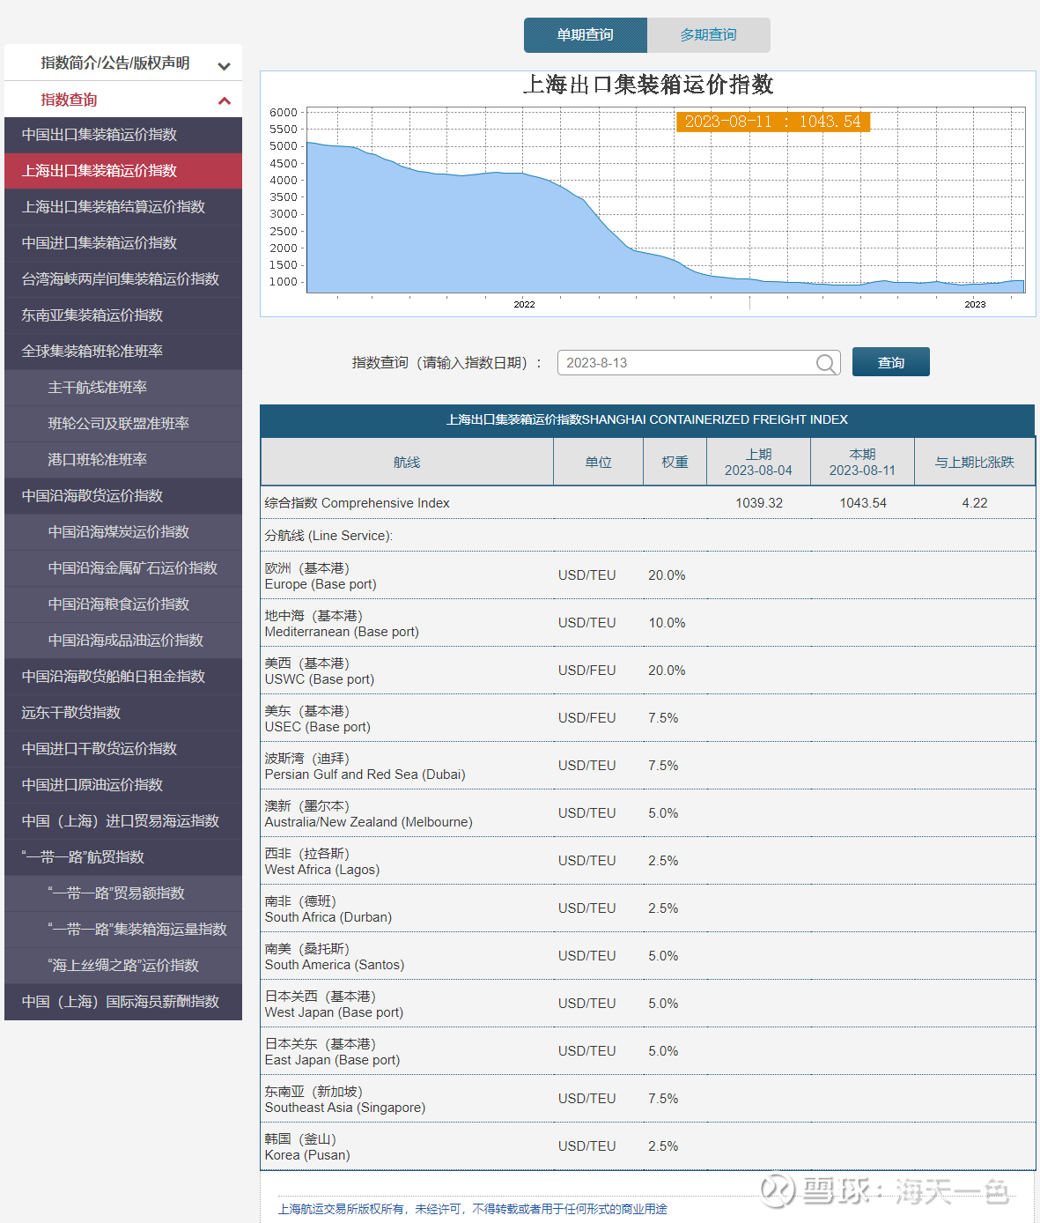Select 主干航线准班率 submenu item
This screenshot has height=1223, width=1040.
[123, 388]
